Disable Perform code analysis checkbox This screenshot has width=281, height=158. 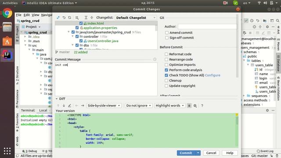(x=166, y=70)
